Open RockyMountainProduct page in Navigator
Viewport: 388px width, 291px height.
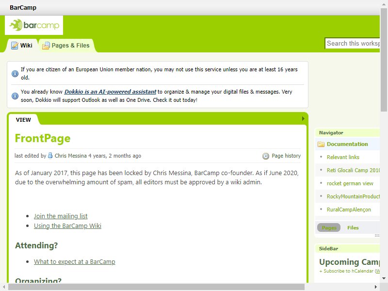354,196
